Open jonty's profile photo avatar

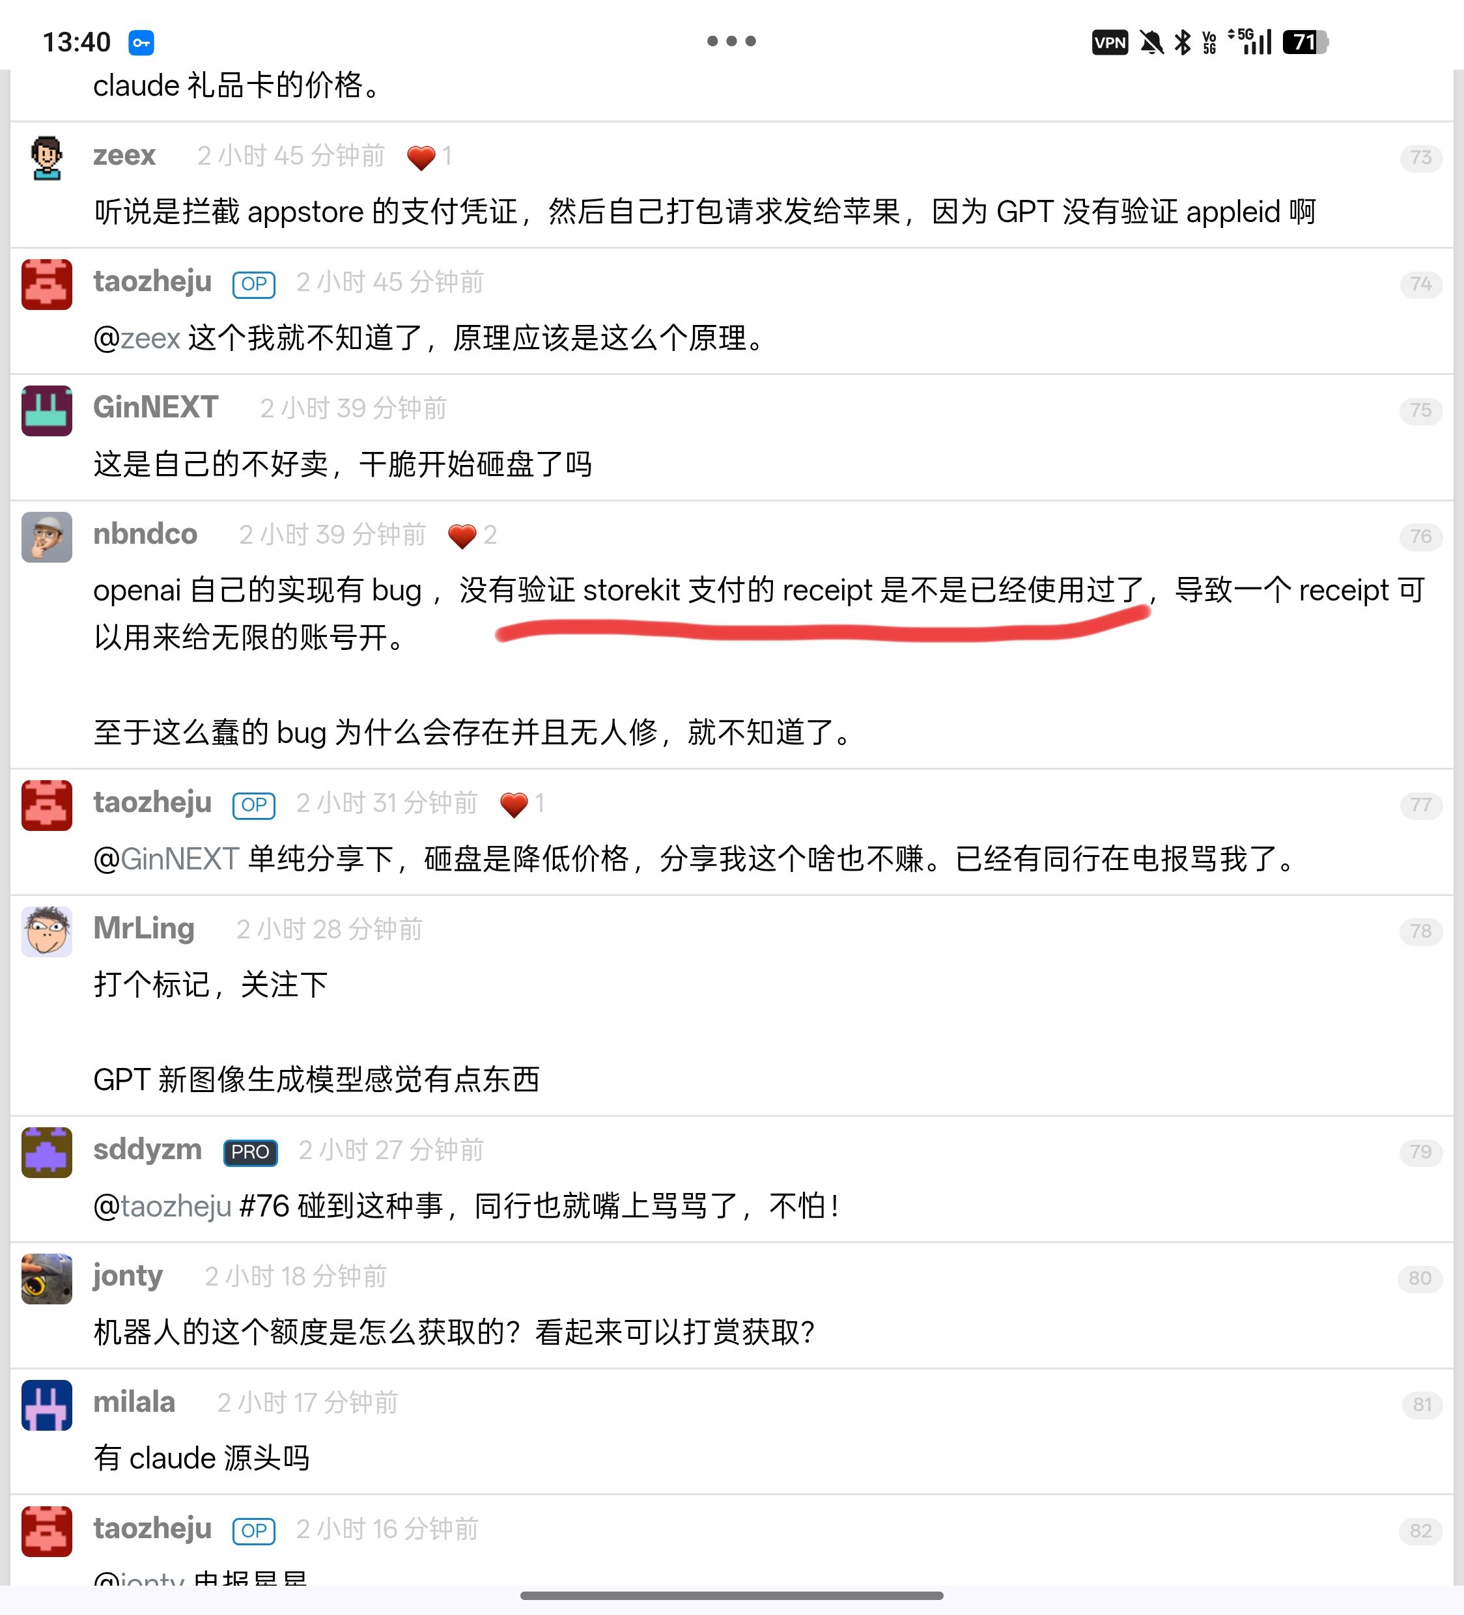pos(46,1280)
